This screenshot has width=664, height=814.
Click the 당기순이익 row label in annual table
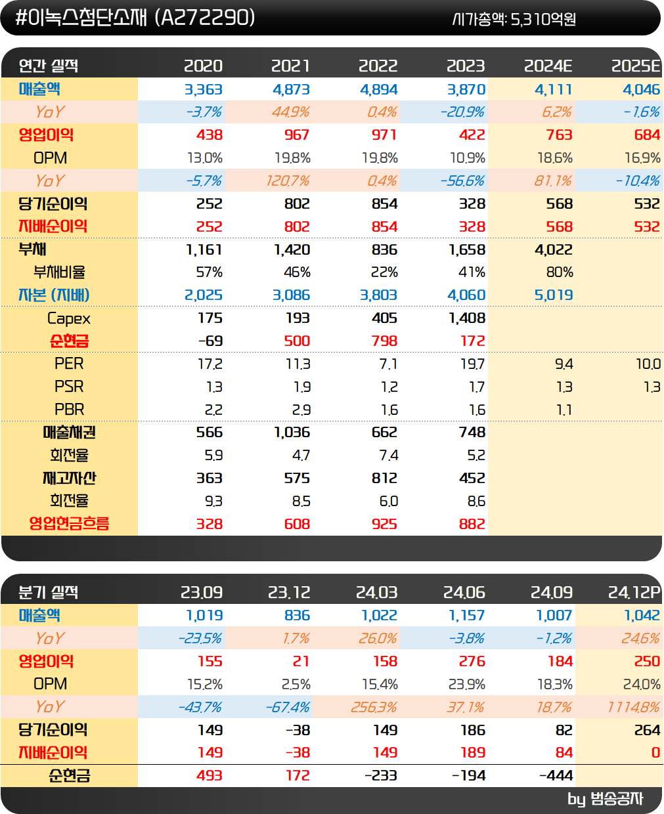(x=53, y=203)
